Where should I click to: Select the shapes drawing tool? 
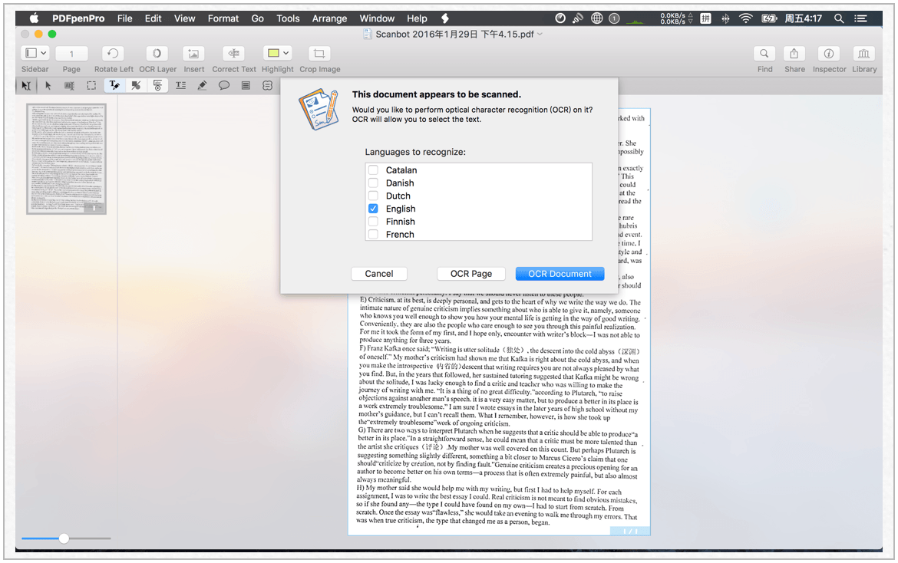click(136, 85)
